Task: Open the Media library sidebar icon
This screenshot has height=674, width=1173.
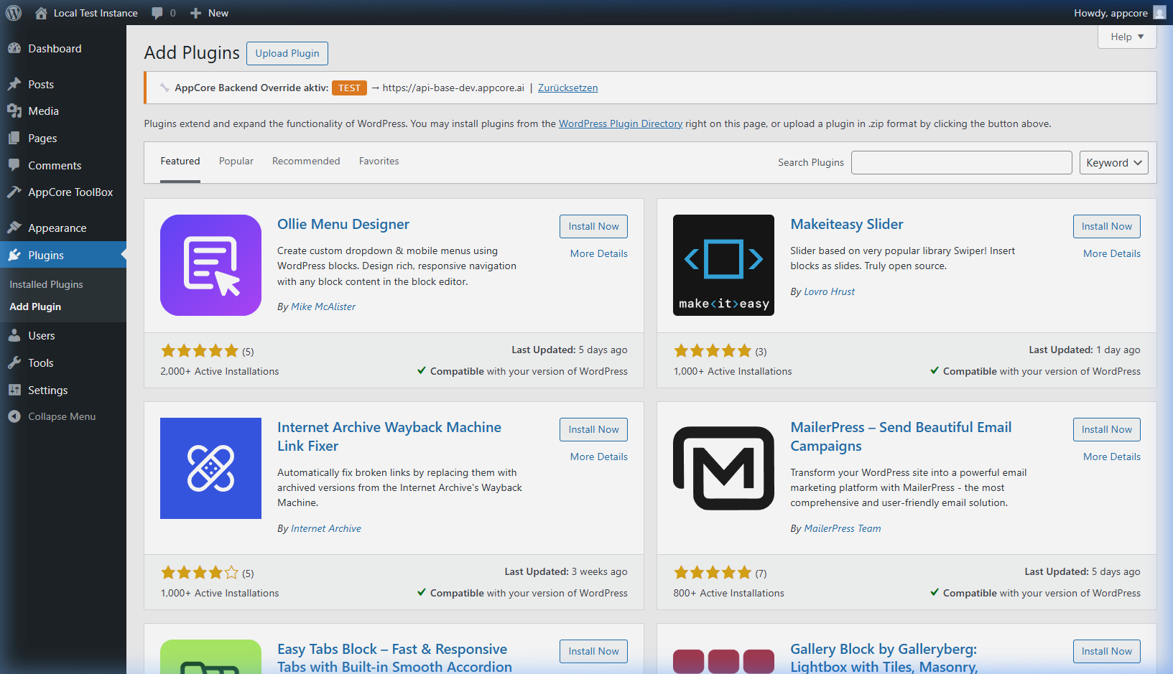Action: pyautogui.click(x=15, y=111)
